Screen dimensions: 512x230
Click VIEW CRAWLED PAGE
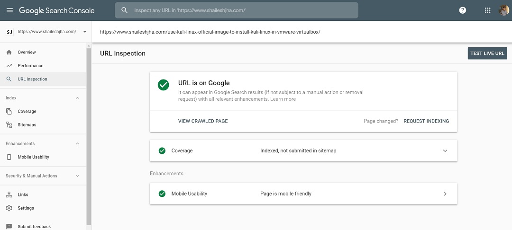[203, 121]
